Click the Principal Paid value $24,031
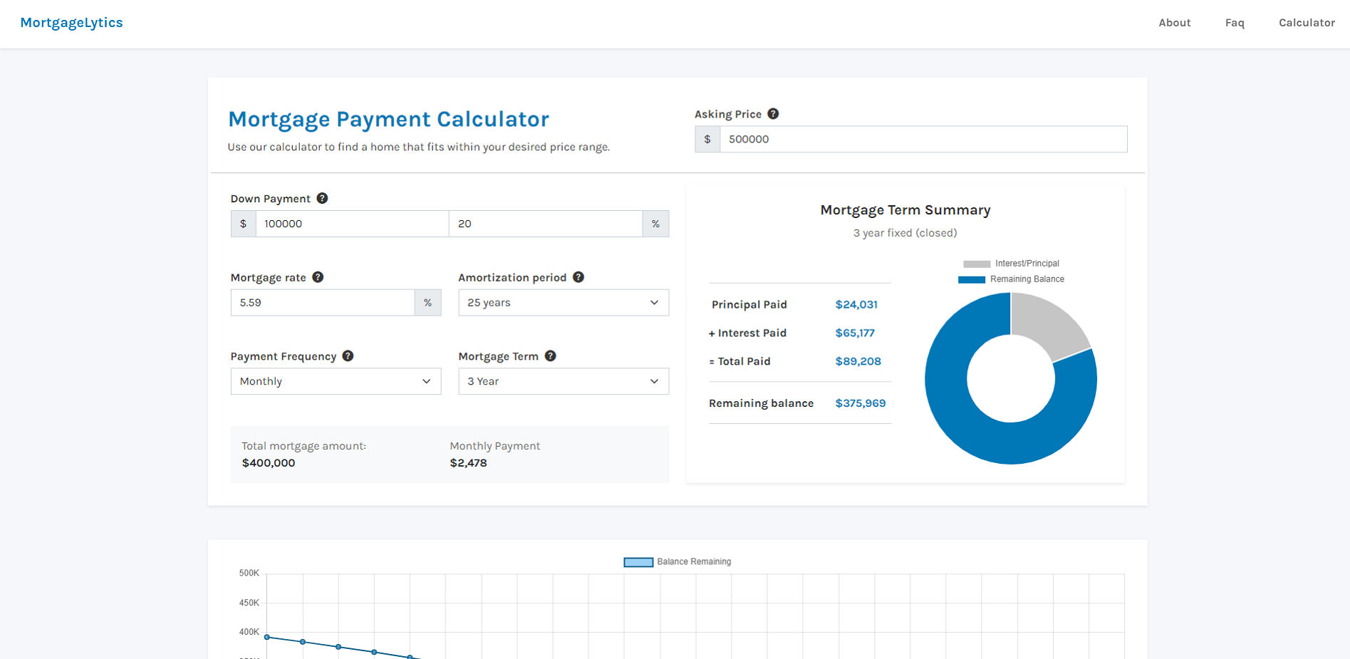Image resolution: width=1350 pixels, height=659 pixels. click(856, 304)
